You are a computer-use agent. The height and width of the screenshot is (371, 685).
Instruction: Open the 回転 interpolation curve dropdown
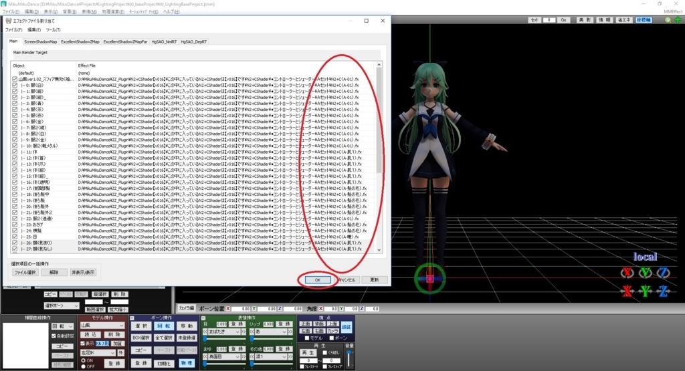point(62,326)
